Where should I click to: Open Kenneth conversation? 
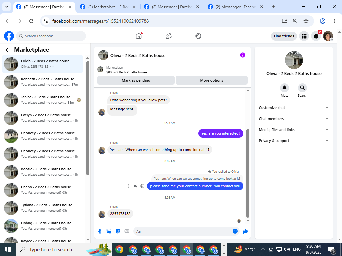pyautogui.click(x=42, y=82)
